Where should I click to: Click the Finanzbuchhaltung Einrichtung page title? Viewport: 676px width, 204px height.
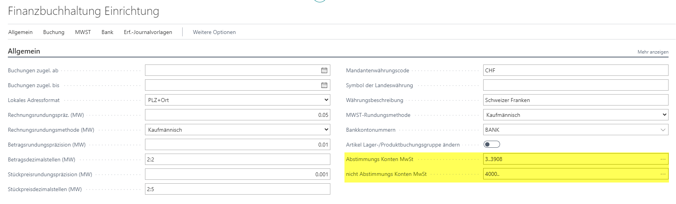coord(83,11)
